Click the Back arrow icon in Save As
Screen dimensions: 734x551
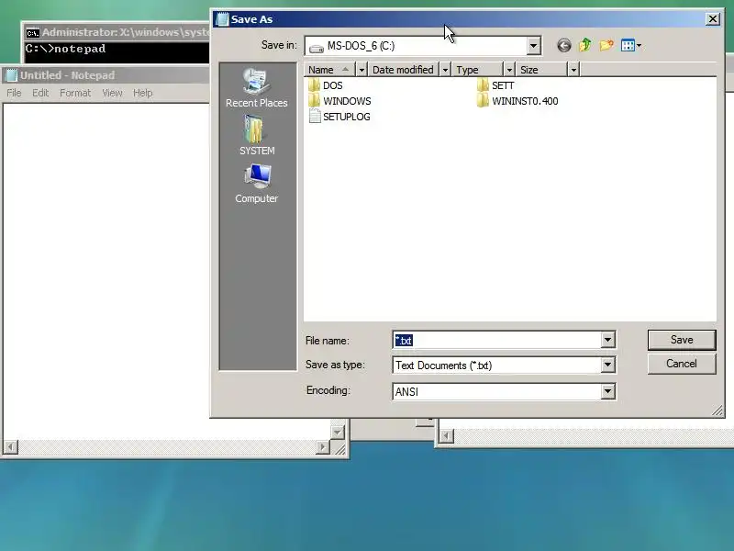coord(564,45)
